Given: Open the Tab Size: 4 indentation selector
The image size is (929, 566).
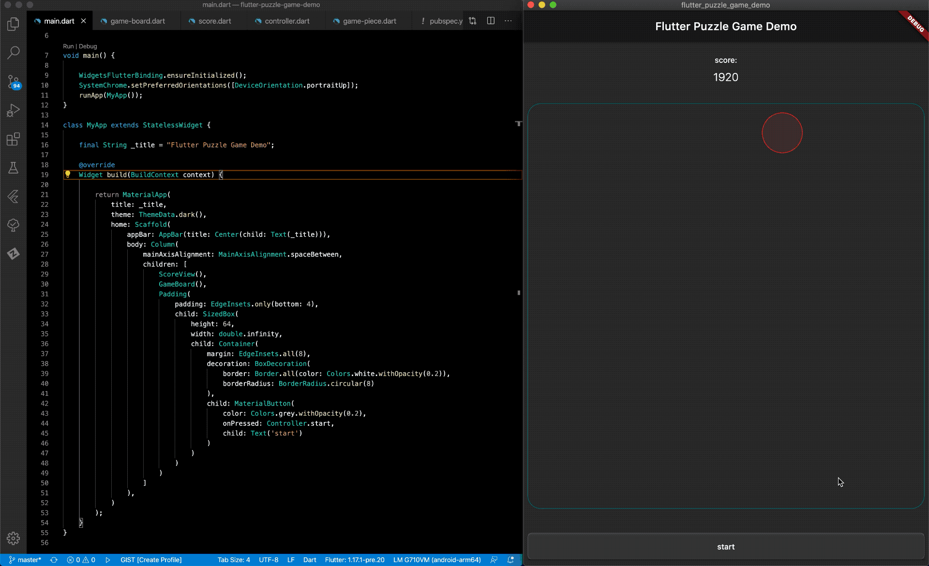Looking at the screenshot, I should point(234,560).
